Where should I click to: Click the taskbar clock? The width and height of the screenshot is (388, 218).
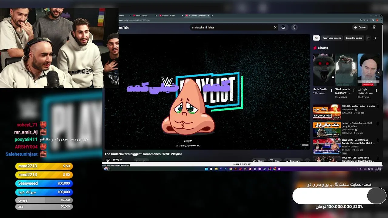click(x=379, y=169)
